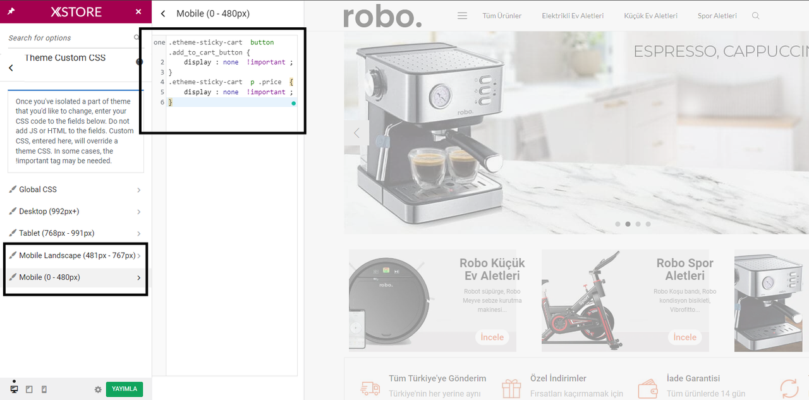Open Tüm Ürünler menu item
Image resolution: width=809 pixels, height=400 pixels.
[x=502, y=16]
